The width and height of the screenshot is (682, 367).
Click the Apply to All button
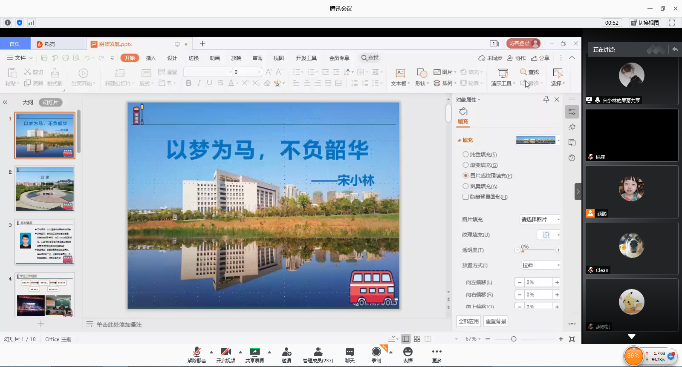pos(468,321)
